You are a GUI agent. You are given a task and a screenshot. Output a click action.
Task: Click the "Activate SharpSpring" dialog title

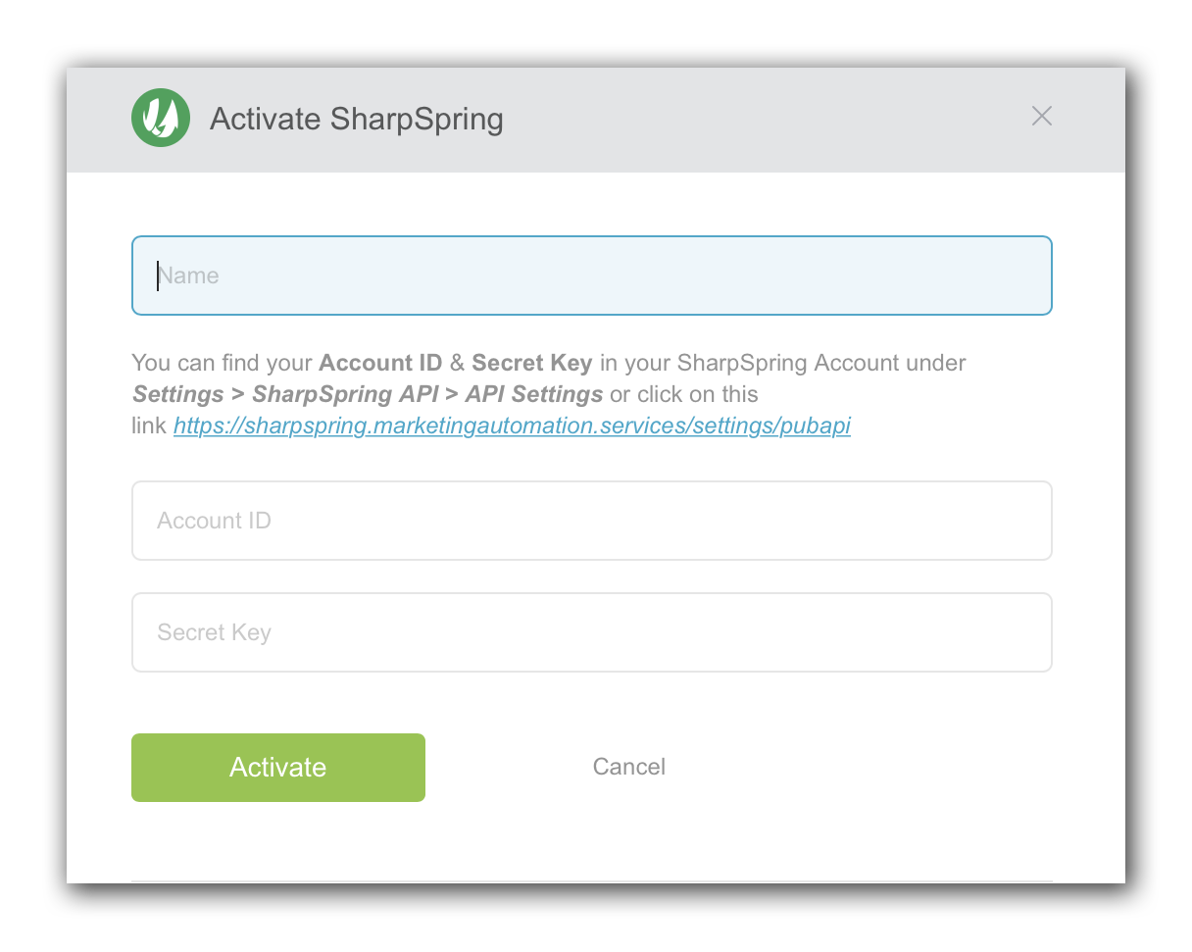pyautogui.click(x=357, y=119)
